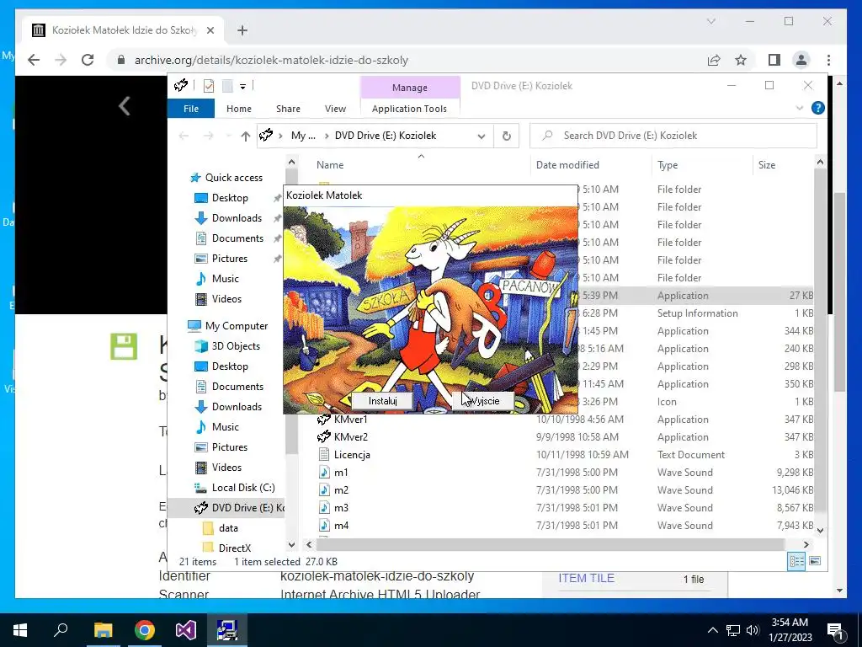Sort files by Size column header
The image size is (862, 647).
(x=767, y=165)
